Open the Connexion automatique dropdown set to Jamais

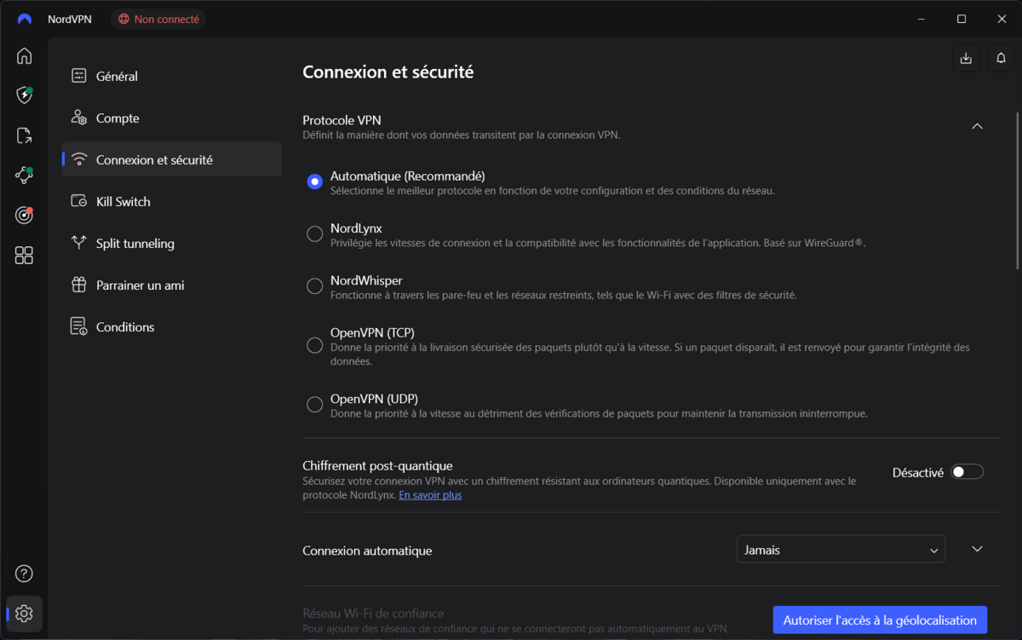tap(840, 549)
